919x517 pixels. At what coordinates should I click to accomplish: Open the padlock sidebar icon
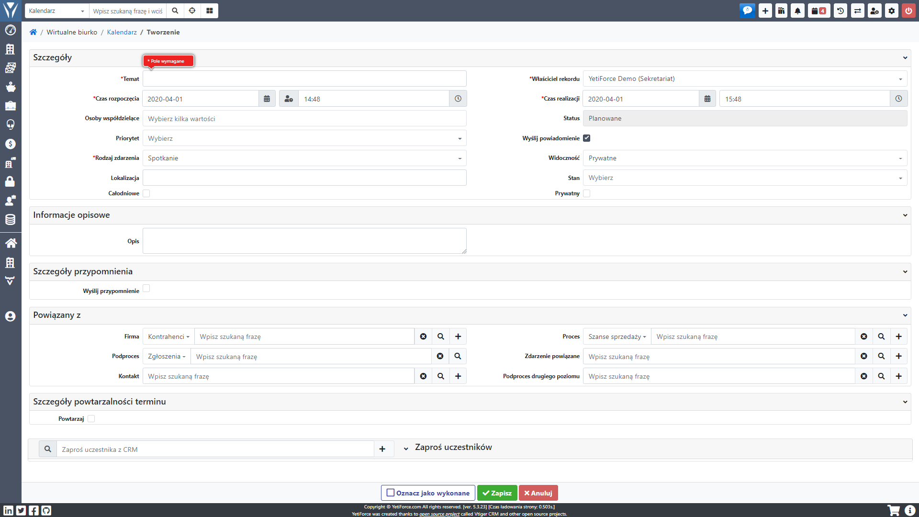(x=10, y=181)
